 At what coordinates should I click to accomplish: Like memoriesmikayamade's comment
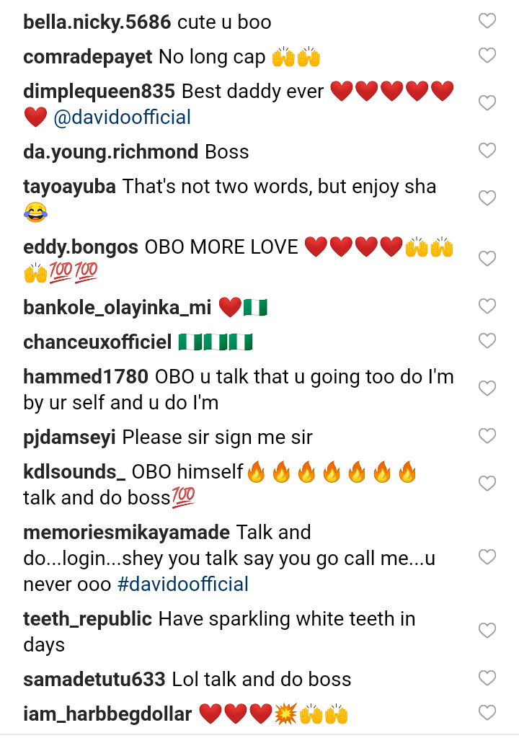click(x=487, y=557)
